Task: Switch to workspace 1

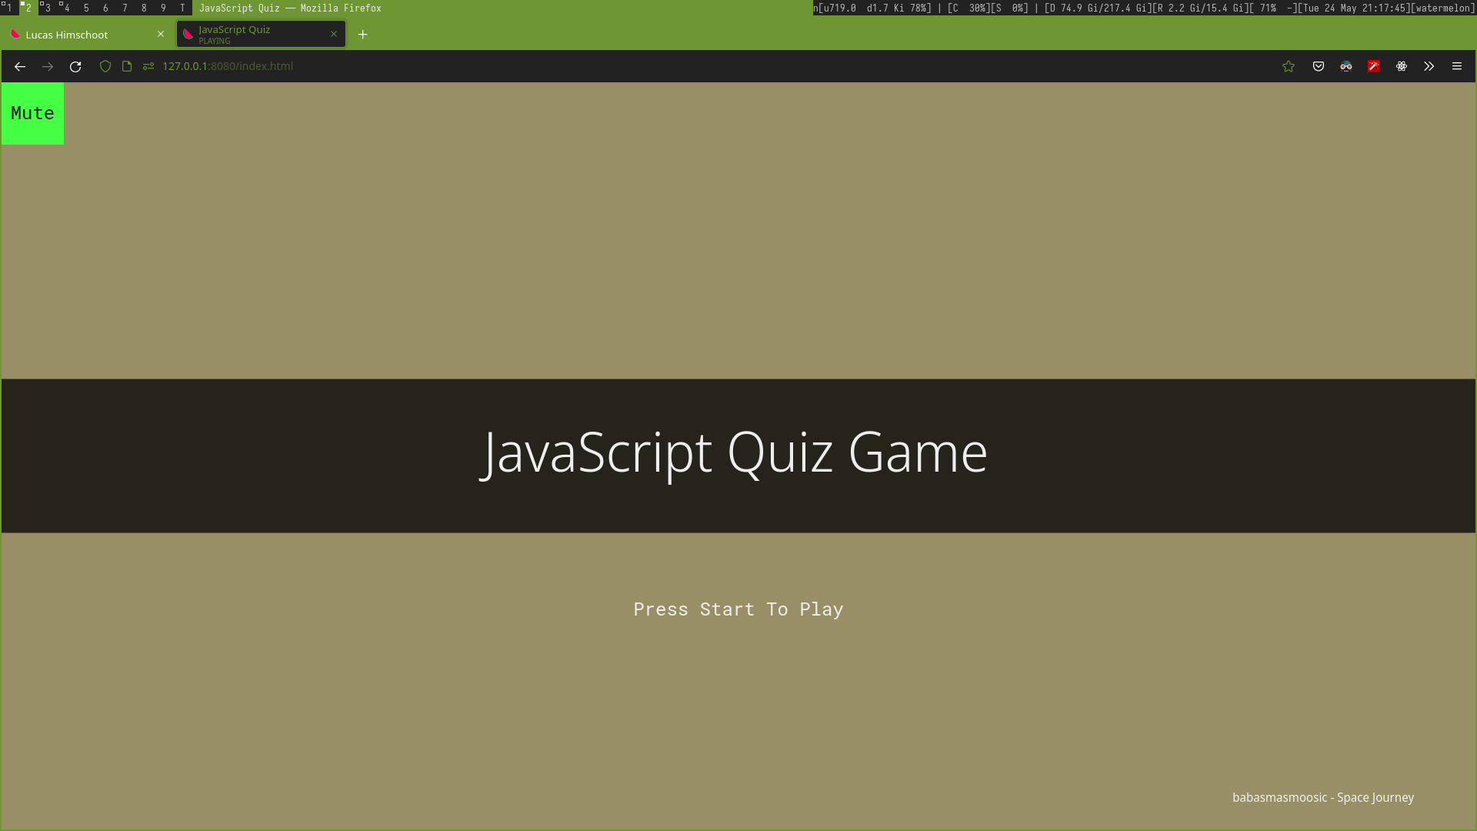Action: click(x=9, y=8)
